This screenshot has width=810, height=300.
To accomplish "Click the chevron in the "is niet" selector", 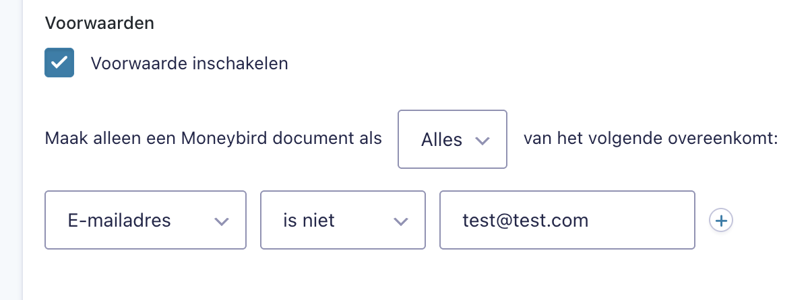I will 400,221.
